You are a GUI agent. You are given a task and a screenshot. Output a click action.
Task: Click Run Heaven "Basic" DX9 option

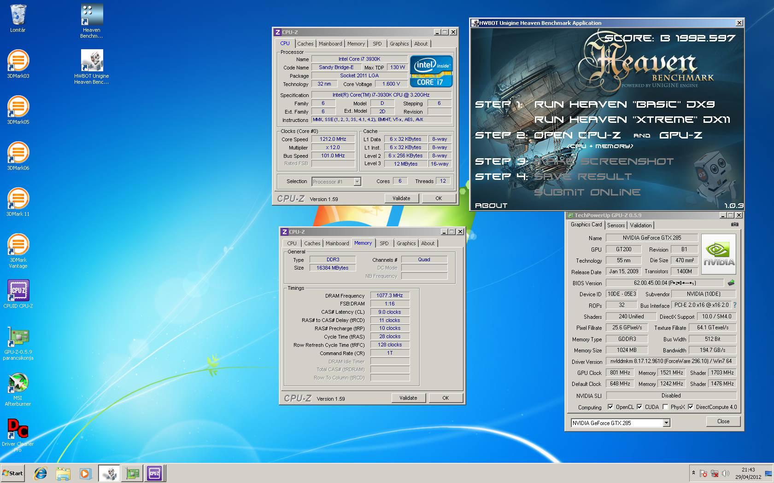tap(624, 104)
